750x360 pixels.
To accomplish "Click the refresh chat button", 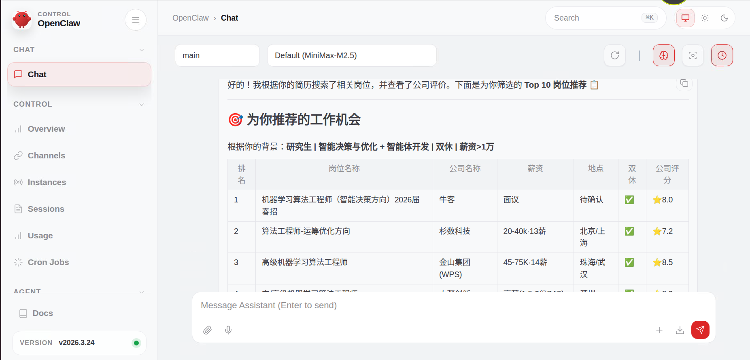I will [615, 55].
